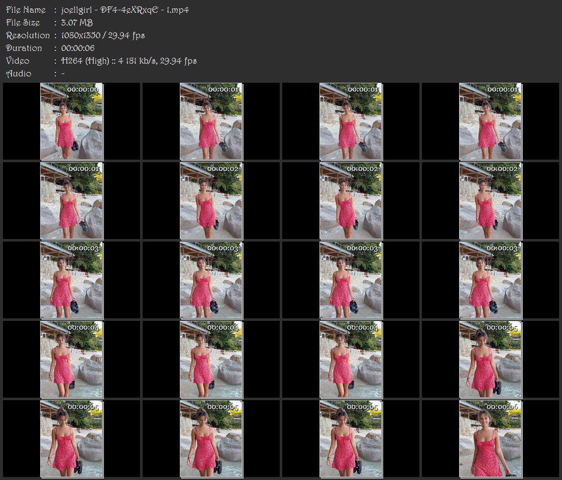Image resolution: width=562 pixels, height=480 pixels.
Task: Pick the third and last 00:00:04 thumbnail
Action: pyautogui.click(x=351, y=360)
